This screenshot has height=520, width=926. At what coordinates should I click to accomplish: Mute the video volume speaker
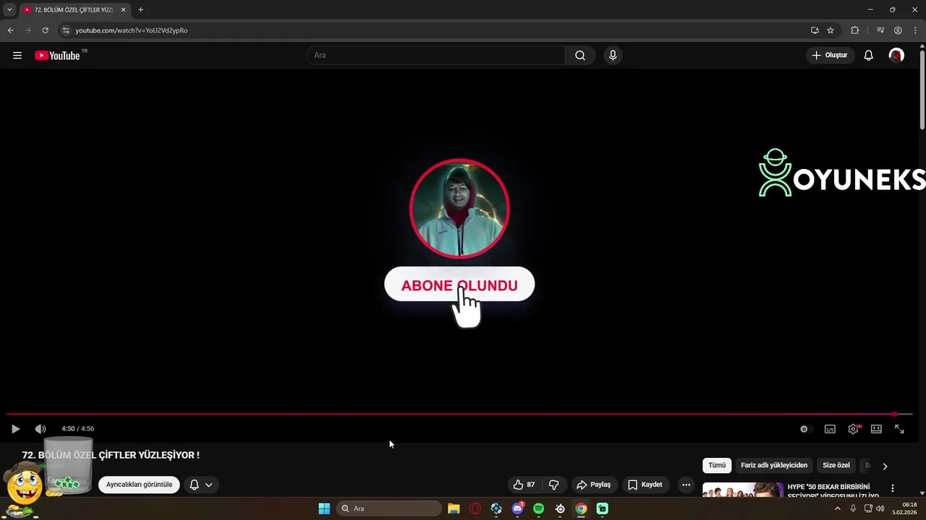41,429
